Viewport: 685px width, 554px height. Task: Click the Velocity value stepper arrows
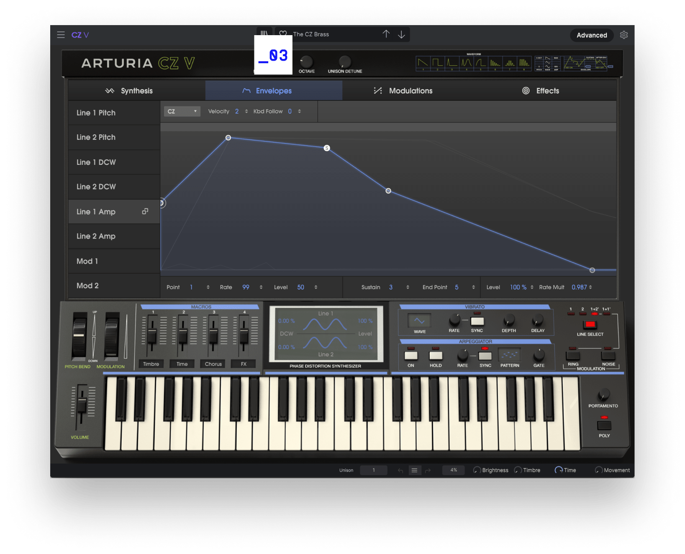pos(246,111)
